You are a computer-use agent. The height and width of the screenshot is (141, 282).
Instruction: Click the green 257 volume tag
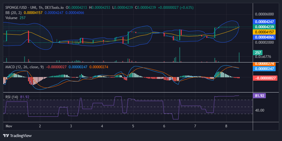[x=258, y=52]
